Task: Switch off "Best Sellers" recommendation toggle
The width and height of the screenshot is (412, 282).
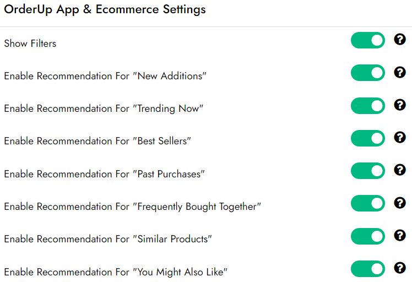Action: point(367,138)
